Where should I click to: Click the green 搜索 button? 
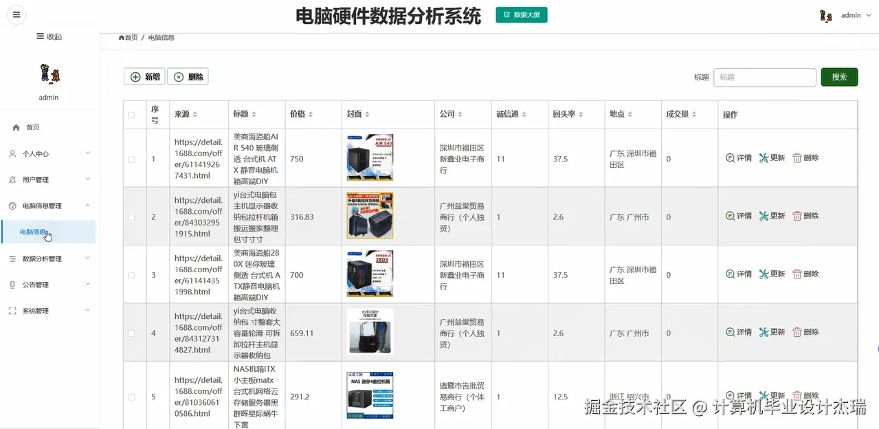[839, 77]
